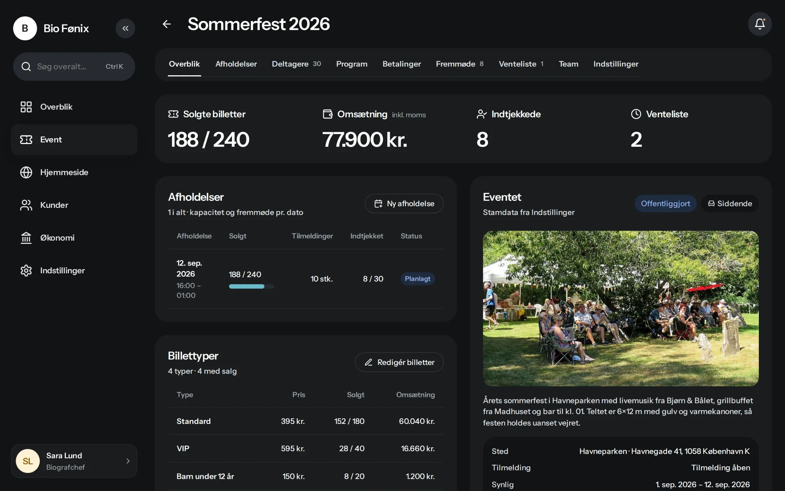Click the Indstillinger gear icon in sidebar

[26, 270]
